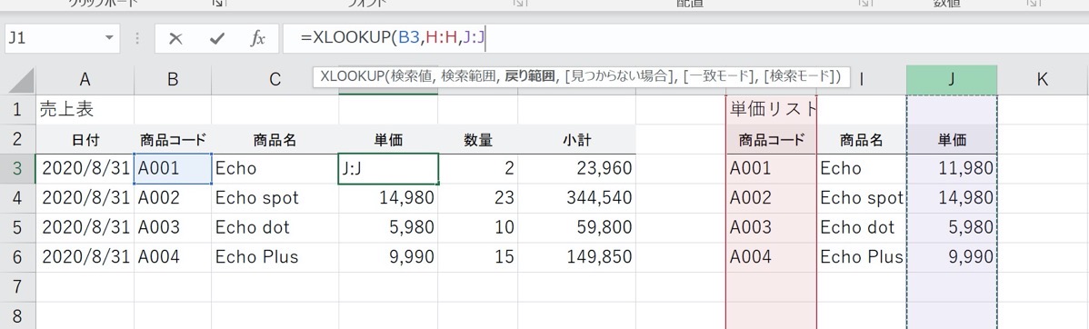The height and width of the screenshot is (329, 1089).
Task: Click the subtotal cell 149,850
Action: tap(576, 257)
